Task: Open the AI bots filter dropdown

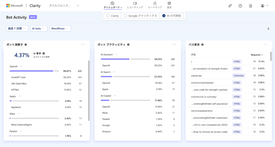Action: (39, 28)
